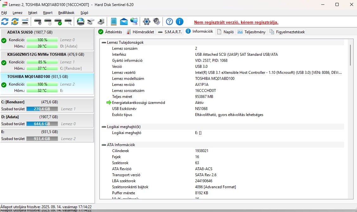This screenshot has width=357, height=212.
Task: Click the Transzport verzió value SATA Rev 2.6
Action: (206, 175)
